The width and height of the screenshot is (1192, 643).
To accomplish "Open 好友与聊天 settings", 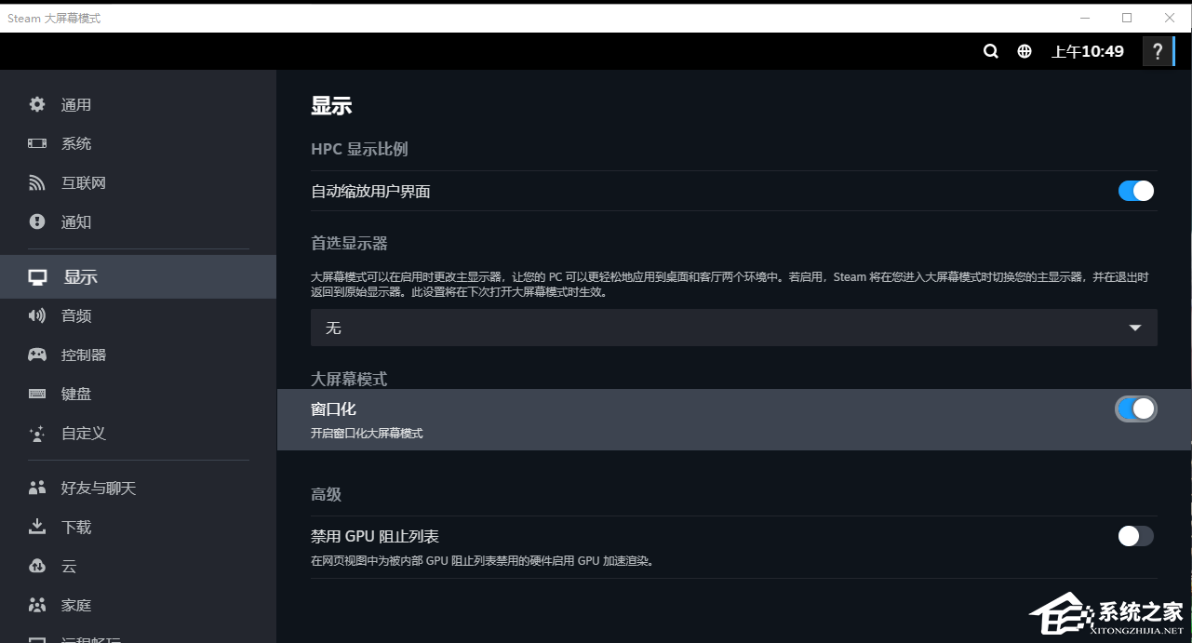I will coord(138,488).
